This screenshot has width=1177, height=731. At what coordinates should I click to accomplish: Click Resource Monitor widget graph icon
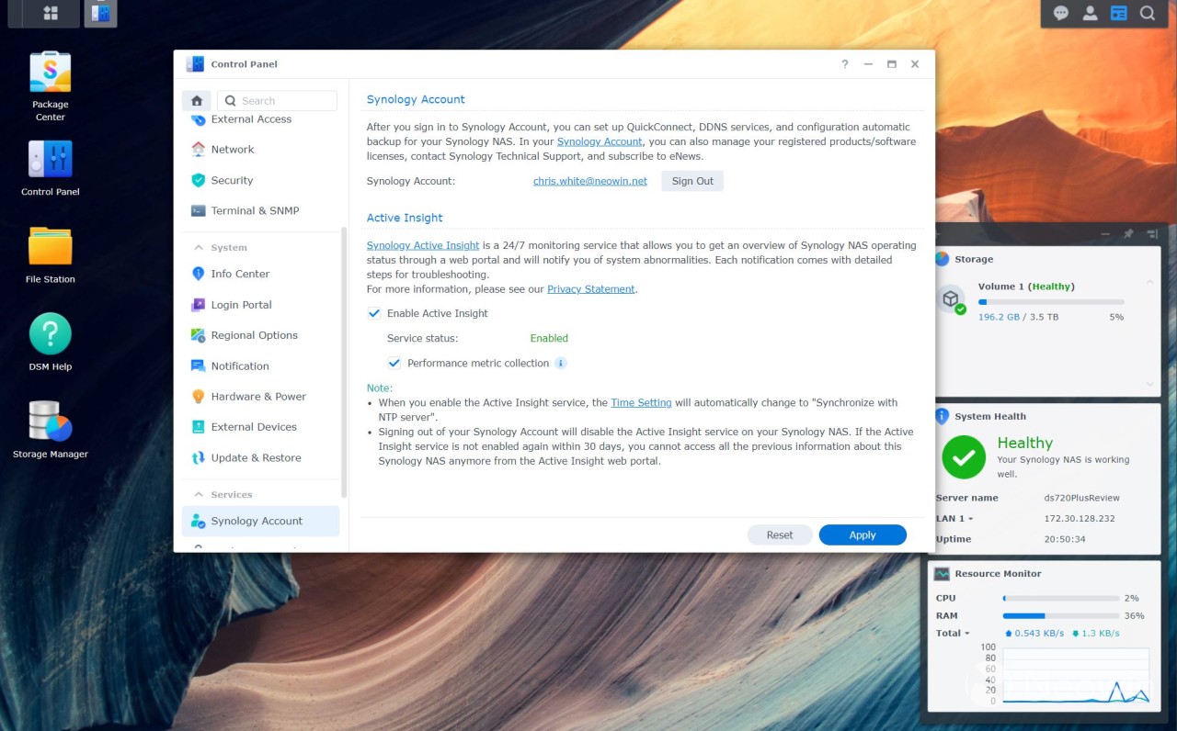pyautogui.click(x=942, y=574)
